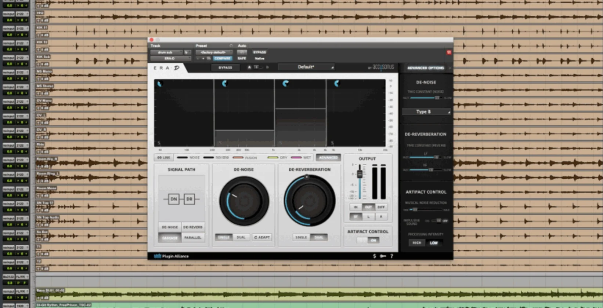This screenshot has width=603, height=308.
Task: Click the De-Noise time constant slider
Action: point(427,98)
